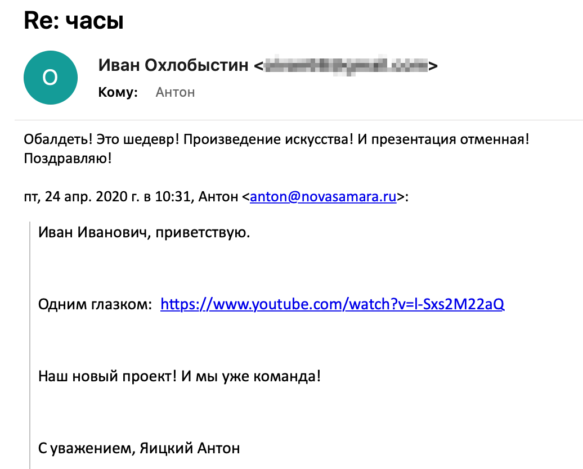The image size is (583, 469).
Task: Click the blurred sender email address
Action: (346, 66)
